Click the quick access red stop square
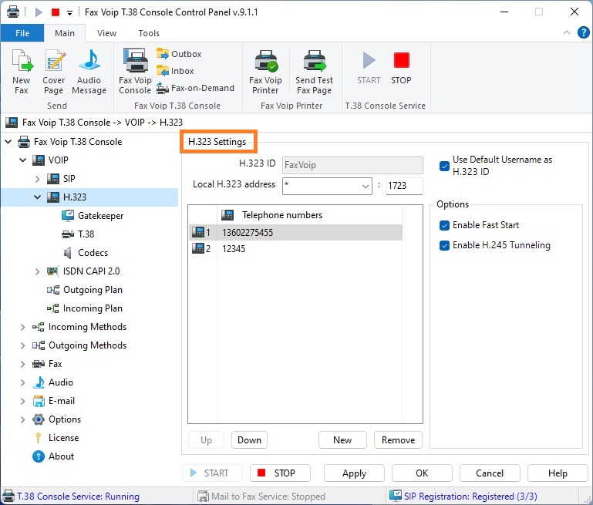Screen dimensions: 593x505 56,12
